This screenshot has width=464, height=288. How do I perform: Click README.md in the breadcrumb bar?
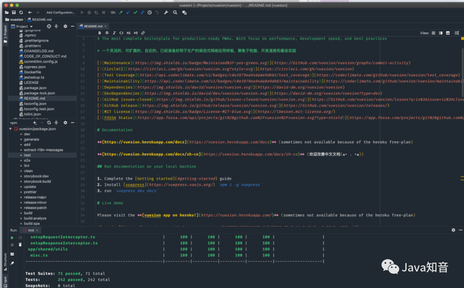(40, 19)
